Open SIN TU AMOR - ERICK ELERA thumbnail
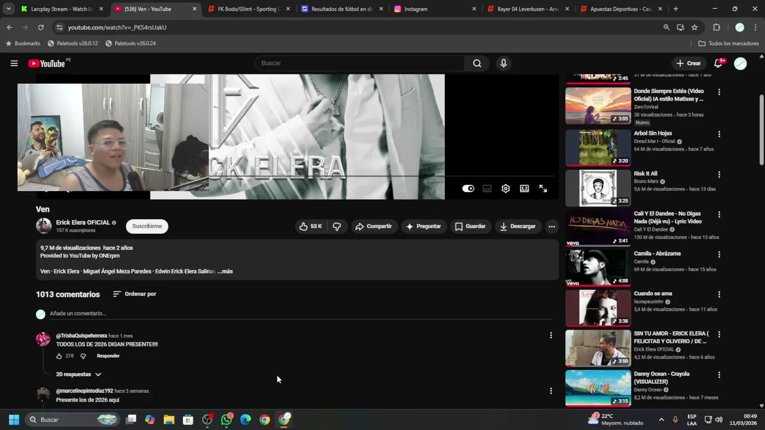The image size is (765, 430). [598, 348]
